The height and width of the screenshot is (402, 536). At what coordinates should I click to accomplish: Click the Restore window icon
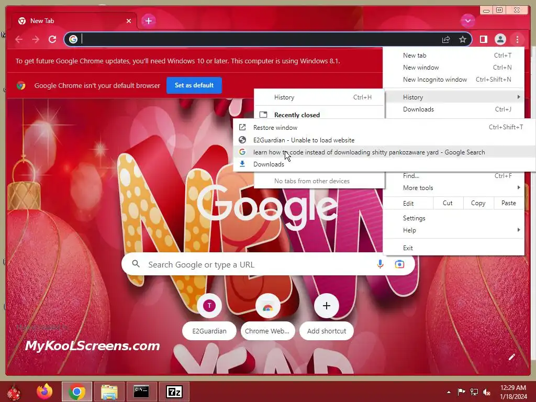(x=242, y=127)
